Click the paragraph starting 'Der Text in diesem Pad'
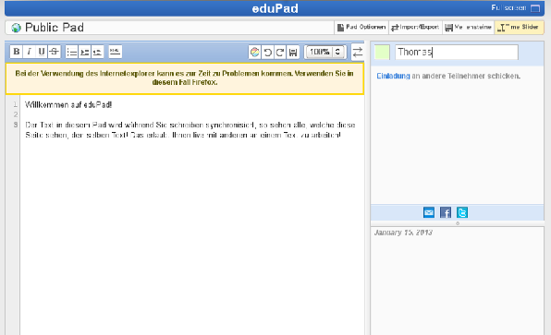This screenshot has width=551, height=335. click(190, 130)
